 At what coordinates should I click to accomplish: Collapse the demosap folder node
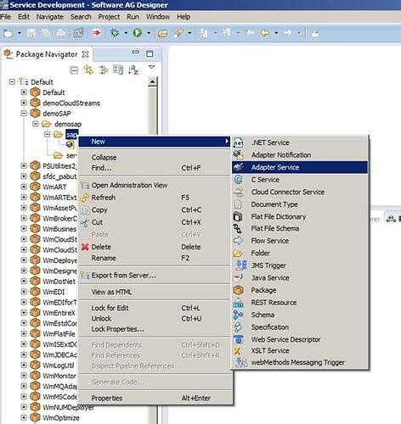(x=36, y=124)
